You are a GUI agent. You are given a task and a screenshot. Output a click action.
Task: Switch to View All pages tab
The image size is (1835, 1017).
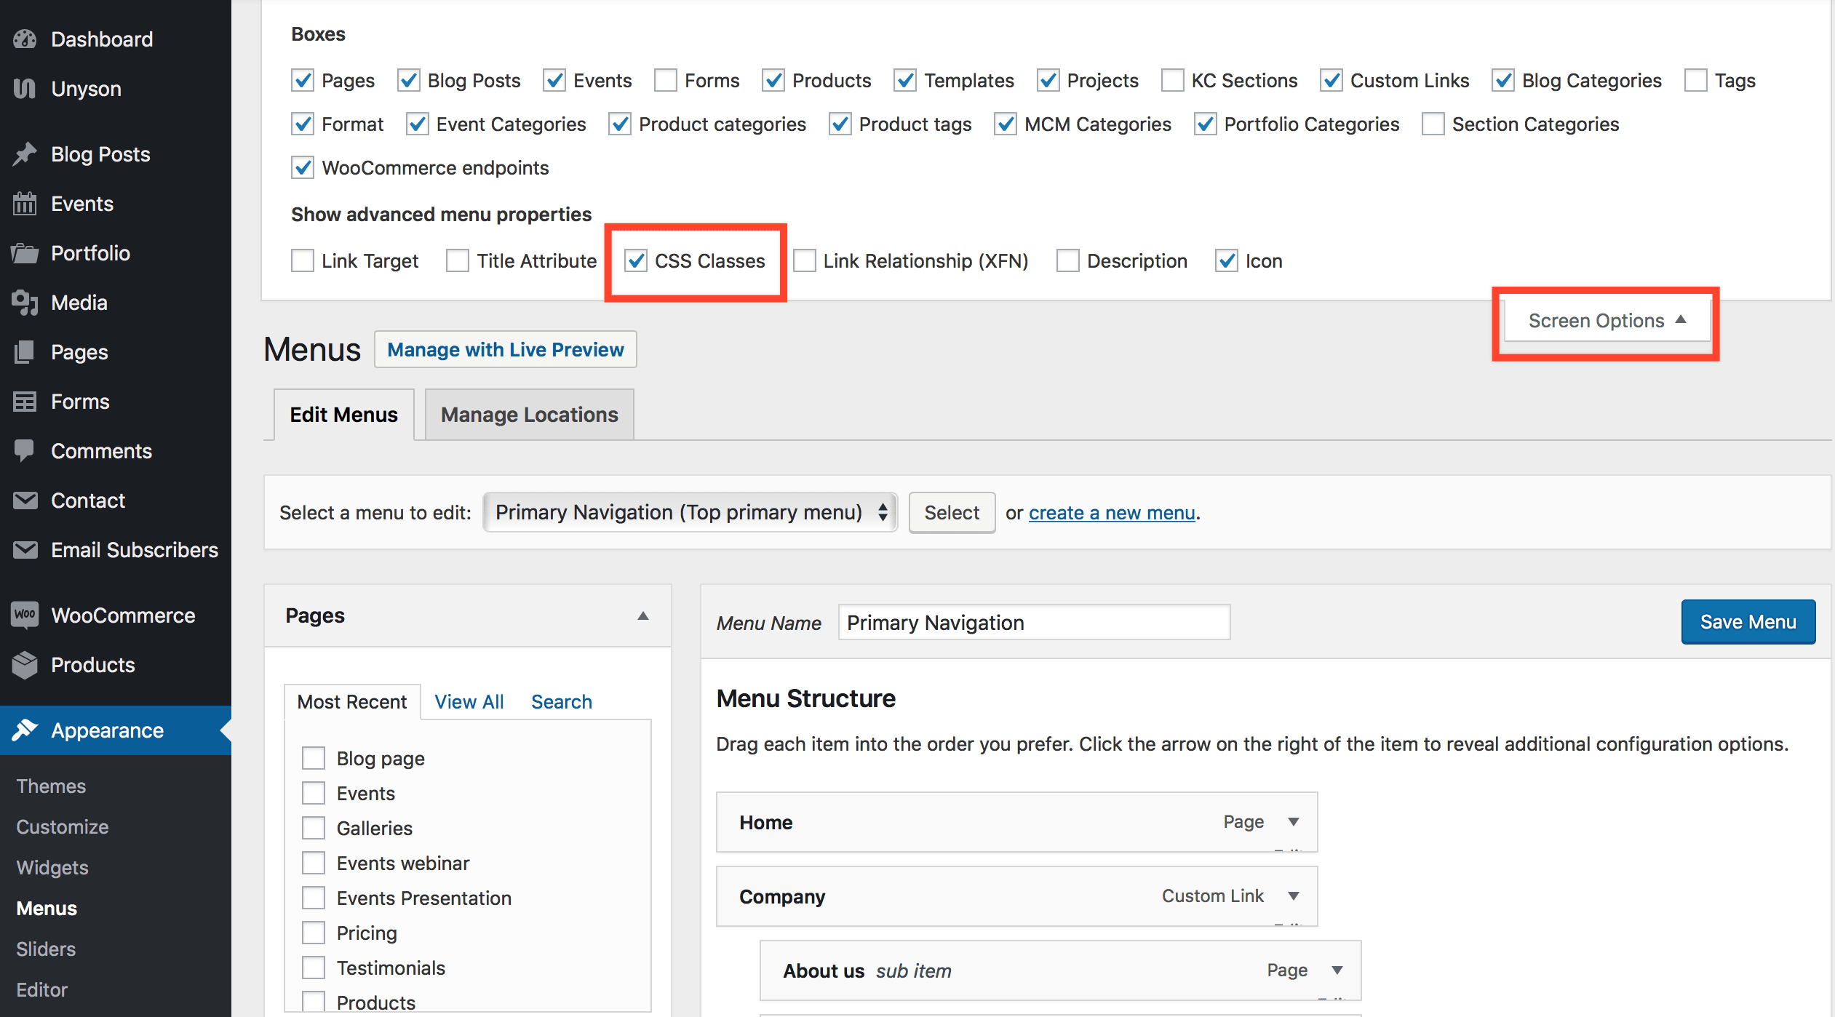point(469,702)
